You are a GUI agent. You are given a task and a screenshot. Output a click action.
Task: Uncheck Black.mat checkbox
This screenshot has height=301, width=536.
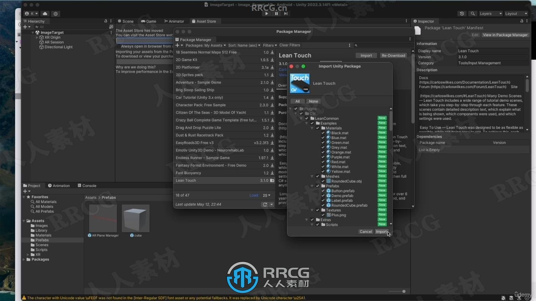coord(323,133)
